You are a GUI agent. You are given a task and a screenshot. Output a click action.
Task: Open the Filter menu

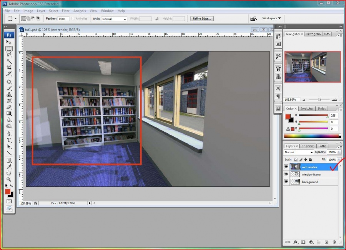pos(66,11)
